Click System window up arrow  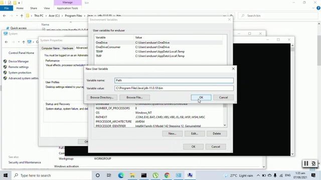(24, 42)
